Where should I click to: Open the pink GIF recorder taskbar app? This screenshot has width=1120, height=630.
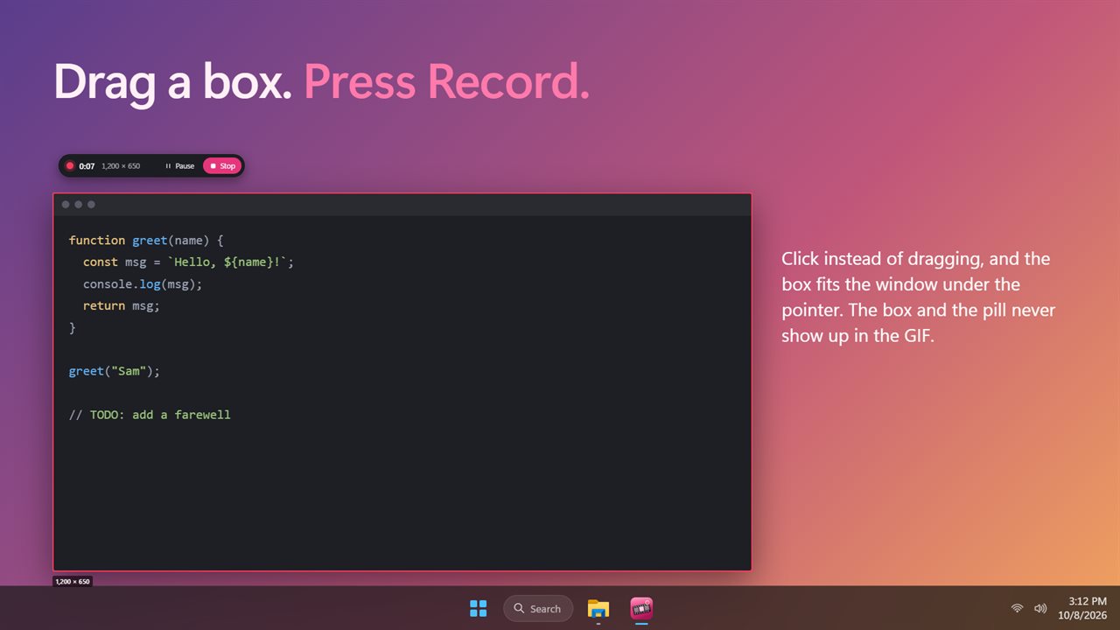pyautogui.click(x=641, y=608)
